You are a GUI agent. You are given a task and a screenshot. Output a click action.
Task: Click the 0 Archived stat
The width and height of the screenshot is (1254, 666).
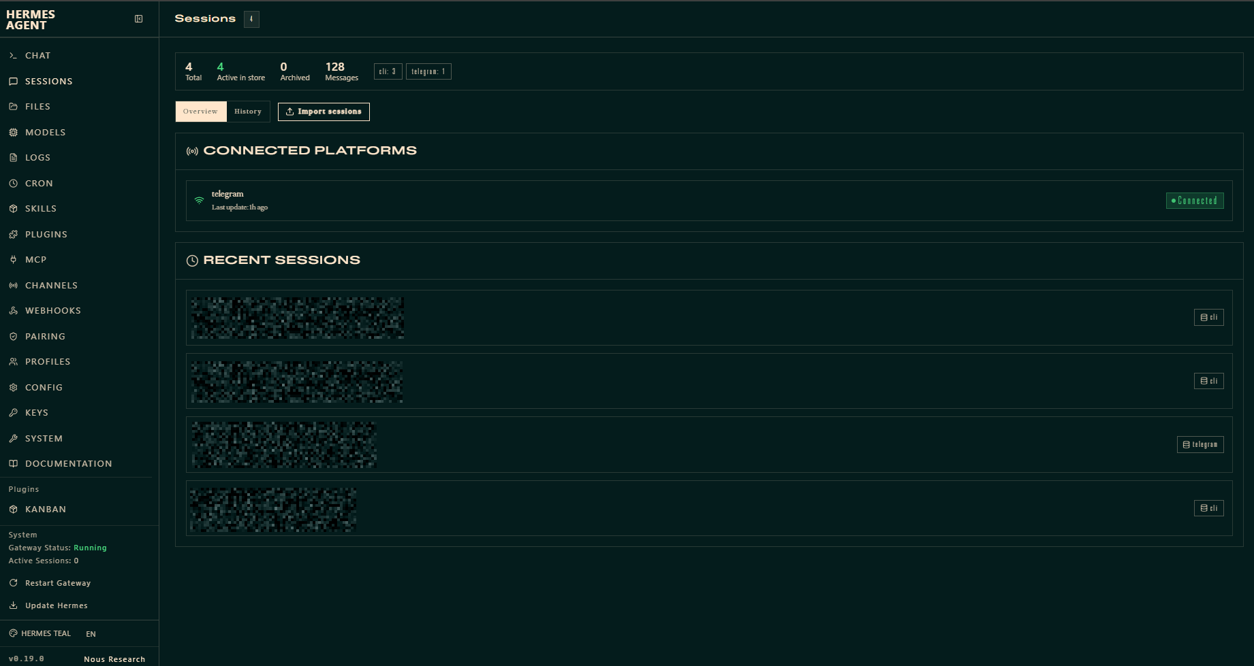click(295, 71)
